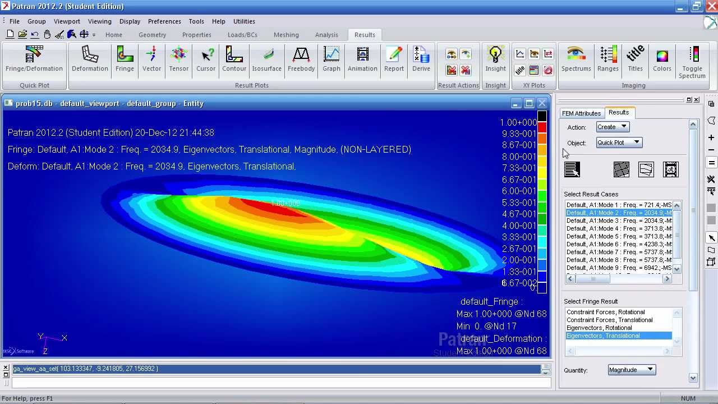This screenshot has width=718, height=404.
Task: Open the Preferences menu
Action: pyautogui.click(x=164, y=21)
